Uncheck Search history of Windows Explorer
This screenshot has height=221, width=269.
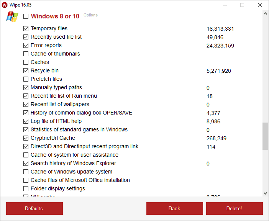click(26, 163)
